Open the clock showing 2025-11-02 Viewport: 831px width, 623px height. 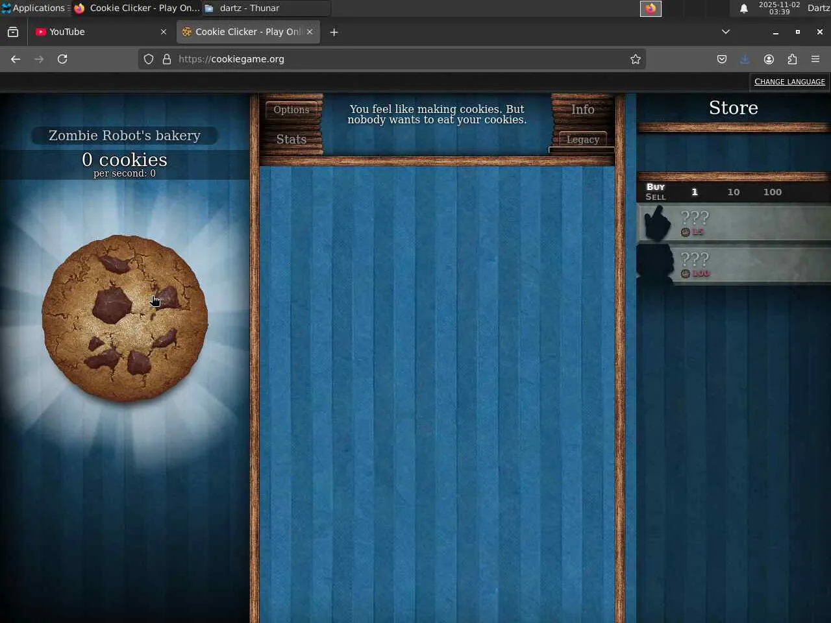click(779, 8)
